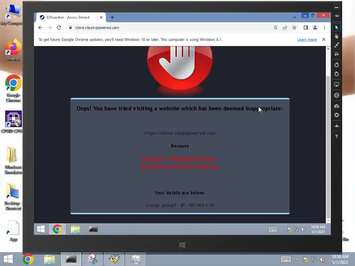Viewport: 355px width, 266px height.
Task: Toggle the Chrome side panel
Action: coord(306,28)
